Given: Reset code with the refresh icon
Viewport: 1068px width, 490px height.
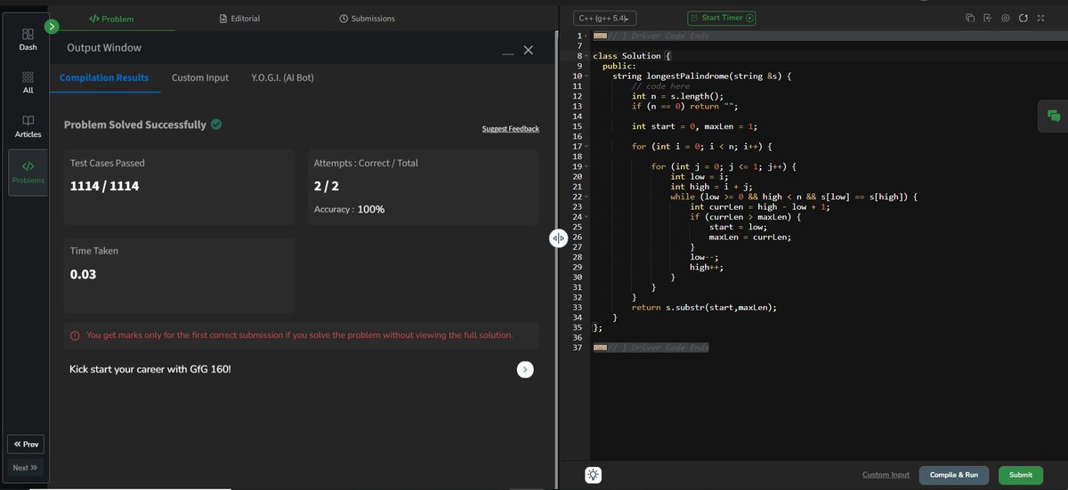Looking at the screenshot, I should 1023,18.
